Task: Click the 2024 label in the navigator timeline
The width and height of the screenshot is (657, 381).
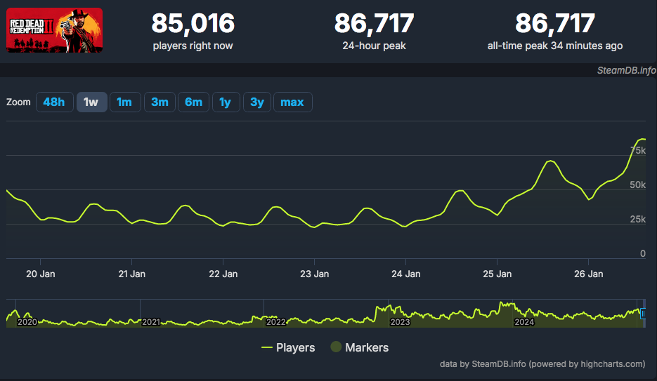Action: pos(524,322)
